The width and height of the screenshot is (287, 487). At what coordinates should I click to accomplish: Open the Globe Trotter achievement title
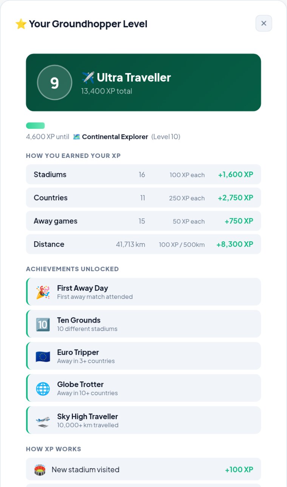click(80, 384)
